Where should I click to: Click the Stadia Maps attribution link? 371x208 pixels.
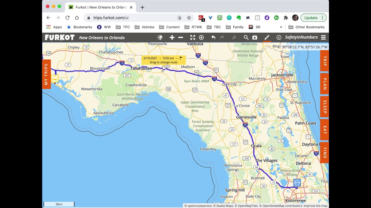[223, 206]
